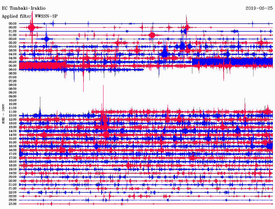Select the 06:00 time label
This screenshot has height=209, width=275.
pos(13,70)
